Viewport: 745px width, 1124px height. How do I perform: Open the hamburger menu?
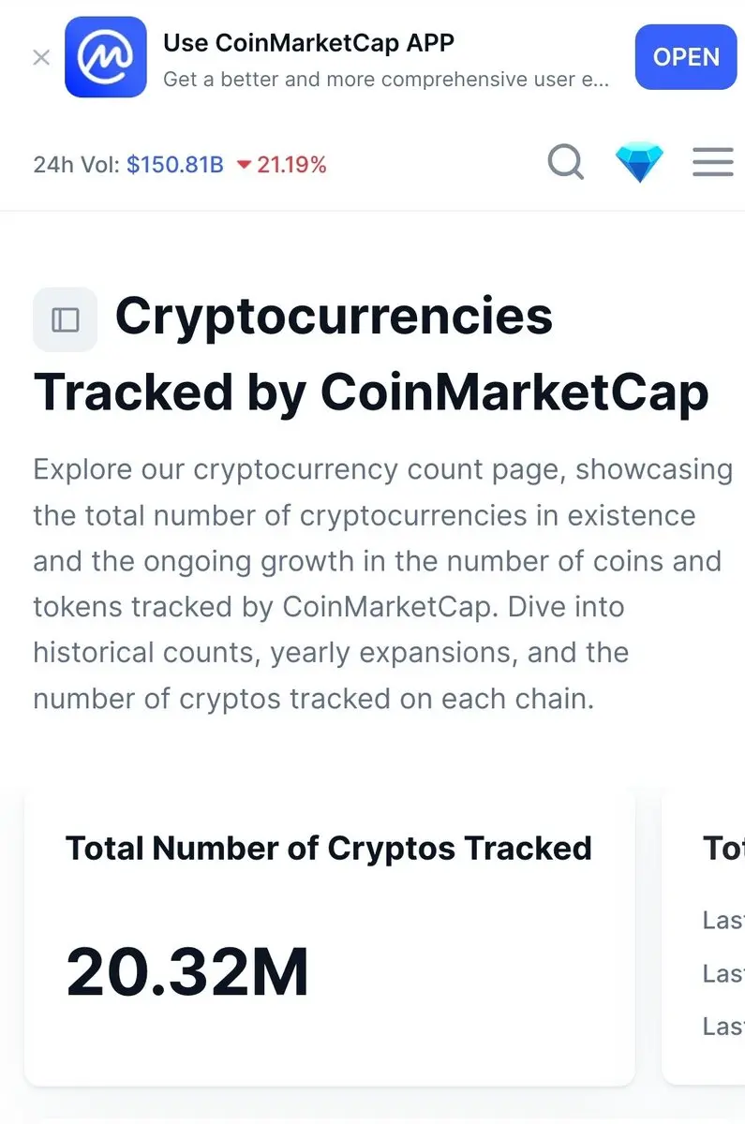(713, 163)
